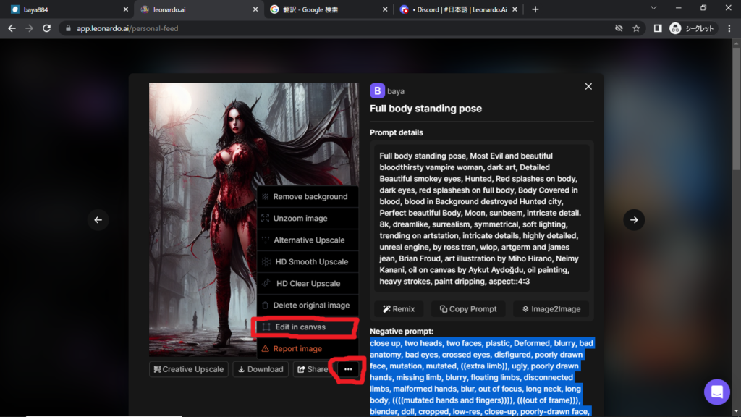Choose HD Smooth Upscale option
This screenshot has height=417, width=741.
pos(312,262)
